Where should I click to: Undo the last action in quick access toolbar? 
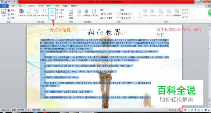[x=9, y=2]
